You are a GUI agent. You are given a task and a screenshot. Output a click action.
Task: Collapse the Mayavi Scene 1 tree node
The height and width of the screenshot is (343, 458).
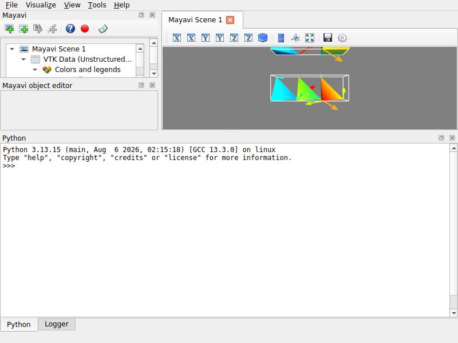coord(12,49)
